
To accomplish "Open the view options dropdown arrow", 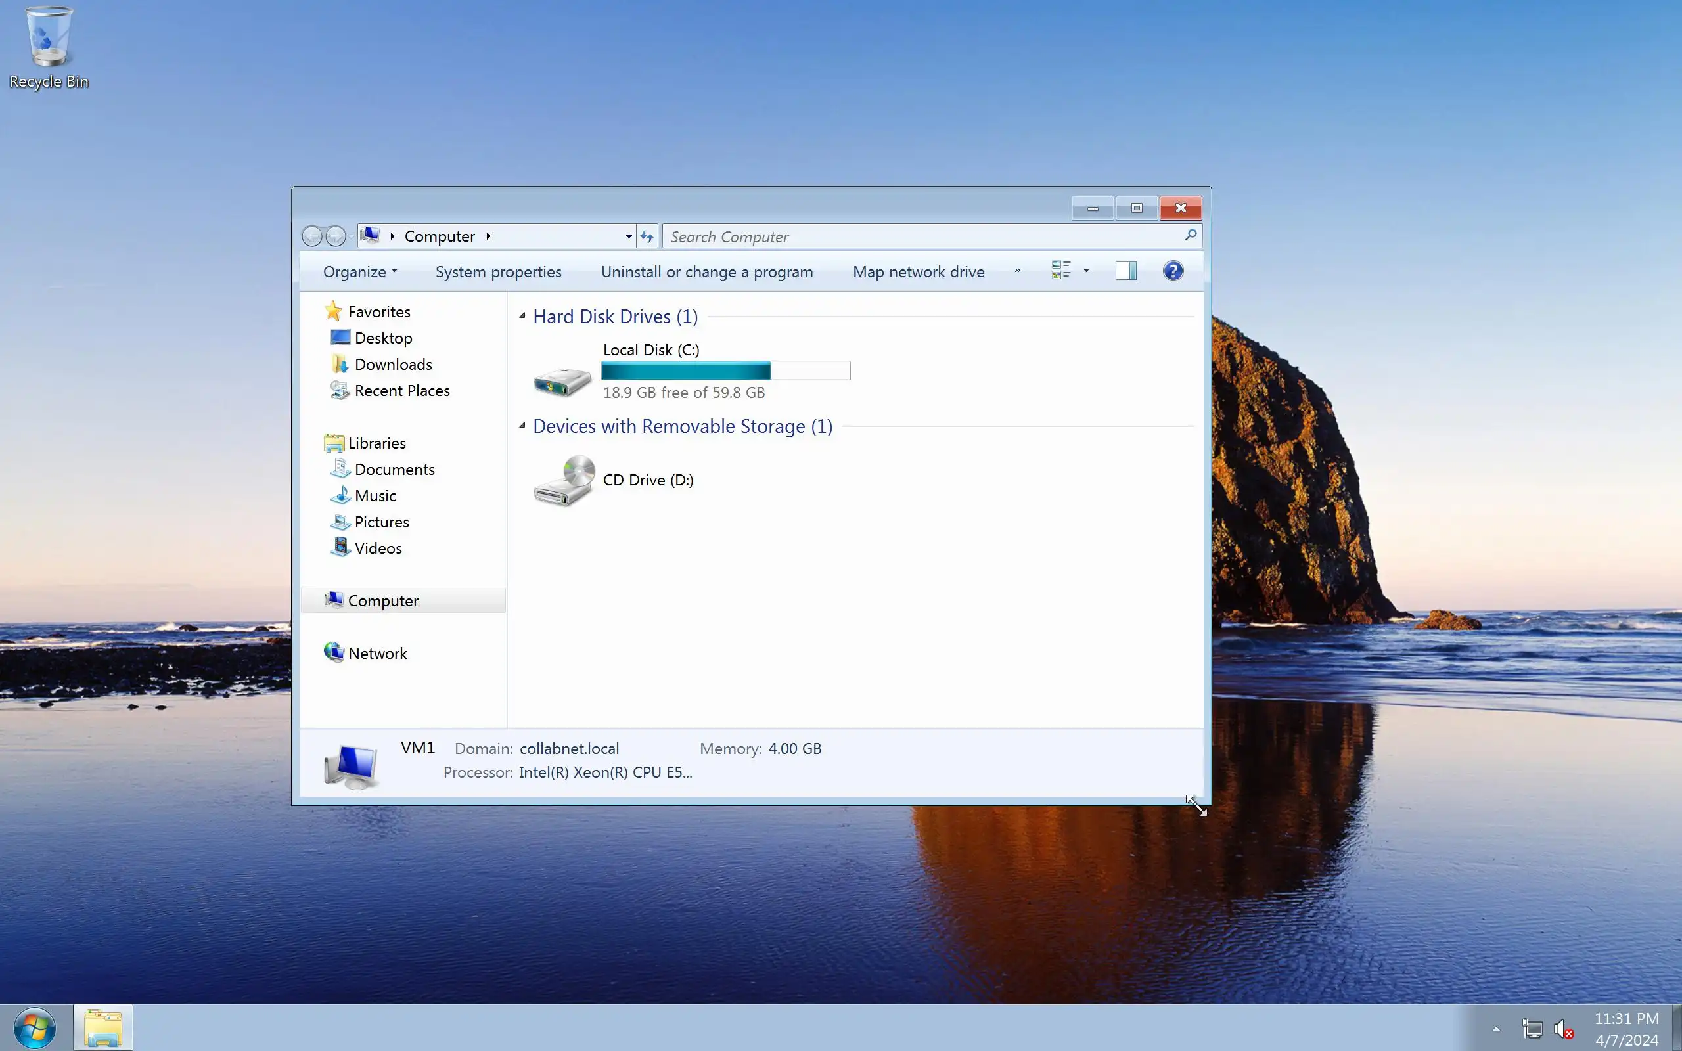I will click(1086, 271).
